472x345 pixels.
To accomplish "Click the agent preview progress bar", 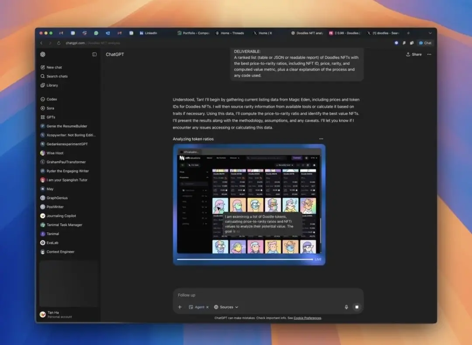I will tap(245, 259).
